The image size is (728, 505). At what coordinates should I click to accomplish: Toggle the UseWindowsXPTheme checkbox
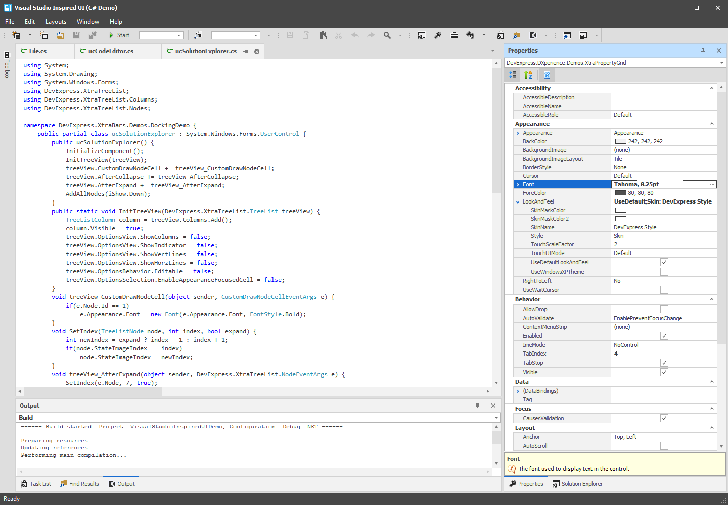664,272
